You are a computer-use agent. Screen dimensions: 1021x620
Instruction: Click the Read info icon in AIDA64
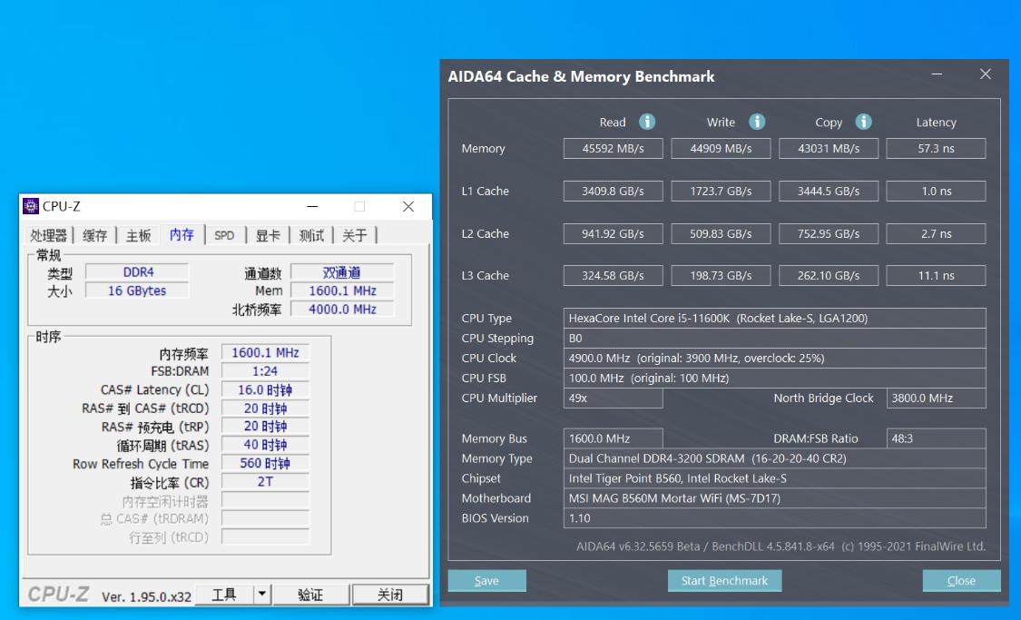tap(649, 122)
